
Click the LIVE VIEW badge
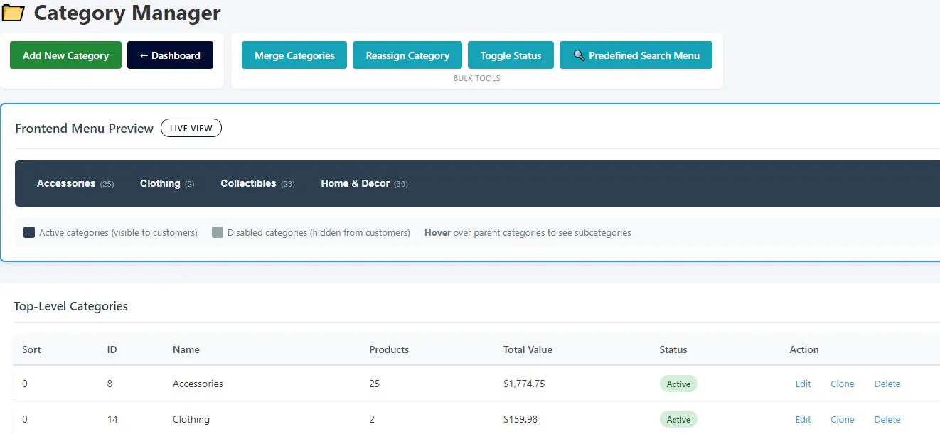[191, 129]
